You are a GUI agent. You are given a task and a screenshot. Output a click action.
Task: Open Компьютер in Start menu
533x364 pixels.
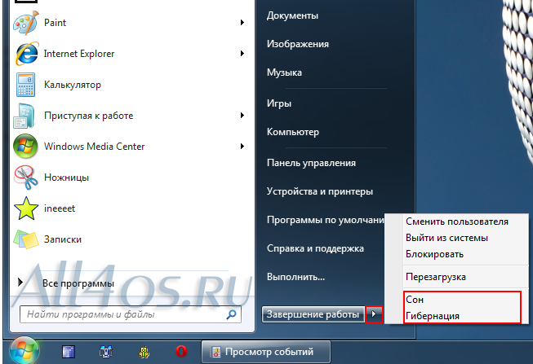[x=293, y=132]
